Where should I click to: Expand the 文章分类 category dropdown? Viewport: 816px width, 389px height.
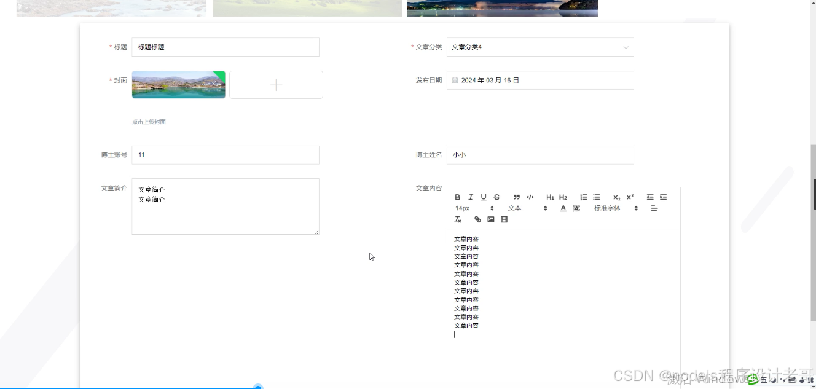point(540,47)
